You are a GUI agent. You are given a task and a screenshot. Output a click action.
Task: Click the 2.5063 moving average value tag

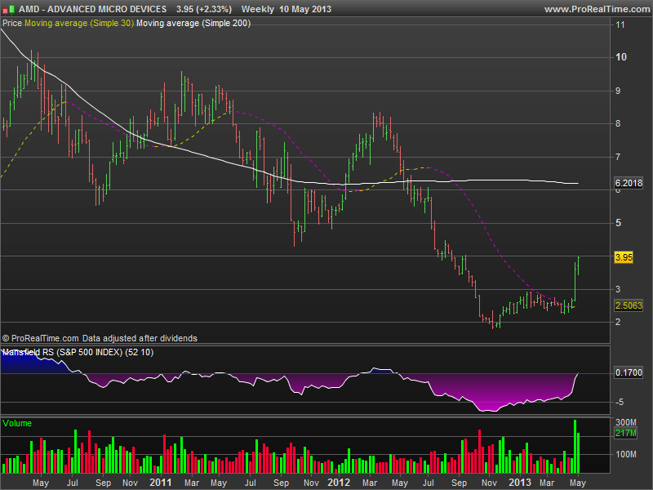point(629,305)
